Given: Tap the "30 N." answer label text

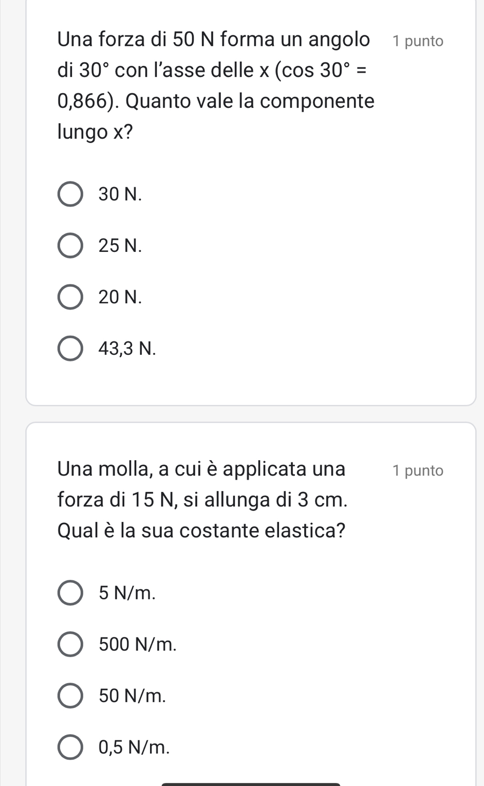Looking at the screenshot, I should pyautogui.click(x=120, y=194).
